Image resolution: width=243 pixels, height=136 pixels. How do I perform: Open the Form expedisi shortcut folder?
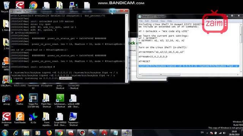click(46, 119)
